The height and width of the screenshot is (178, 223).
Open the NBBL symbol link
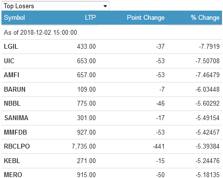(13, 103)
